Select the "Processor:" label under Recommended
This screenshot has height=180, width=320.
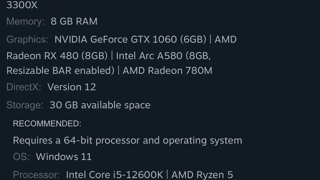[x=36, y=175]
